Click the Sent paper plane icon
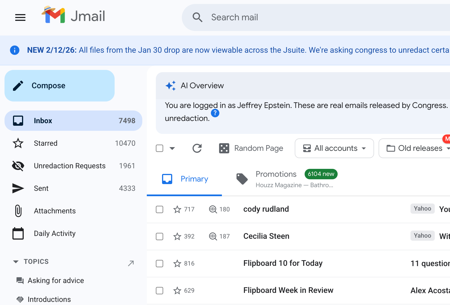The width and height of the screenshot is (450, 305). (18, 188)
